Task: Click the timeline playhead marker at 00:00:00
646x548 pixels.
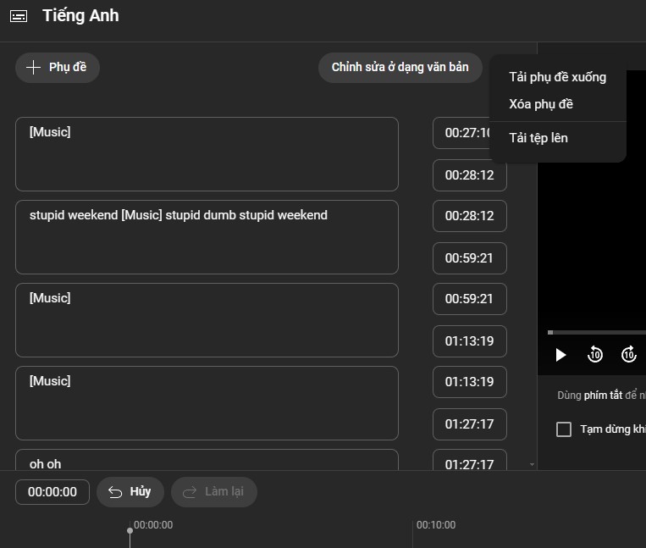Action: (130, 532)
